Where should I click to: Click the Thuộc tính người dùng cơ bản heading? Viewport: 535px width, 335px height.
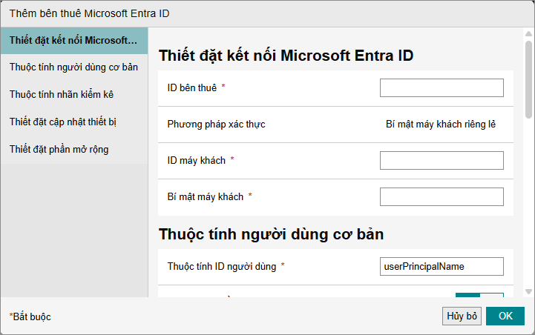tap(272, 234)
